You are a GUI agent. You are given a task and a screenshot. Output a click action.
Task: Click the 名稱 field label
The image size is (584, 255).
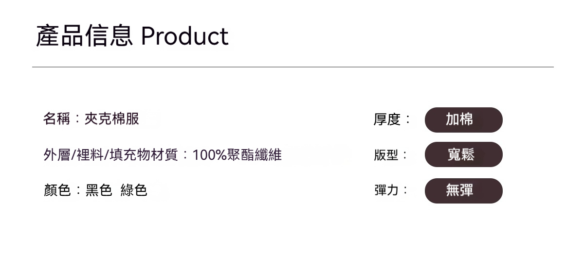tap(56, 119)
